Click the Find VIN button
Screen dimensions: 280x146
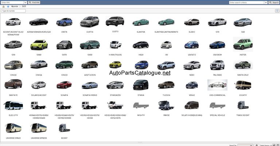pyautogui.click(x=34, y=3)
